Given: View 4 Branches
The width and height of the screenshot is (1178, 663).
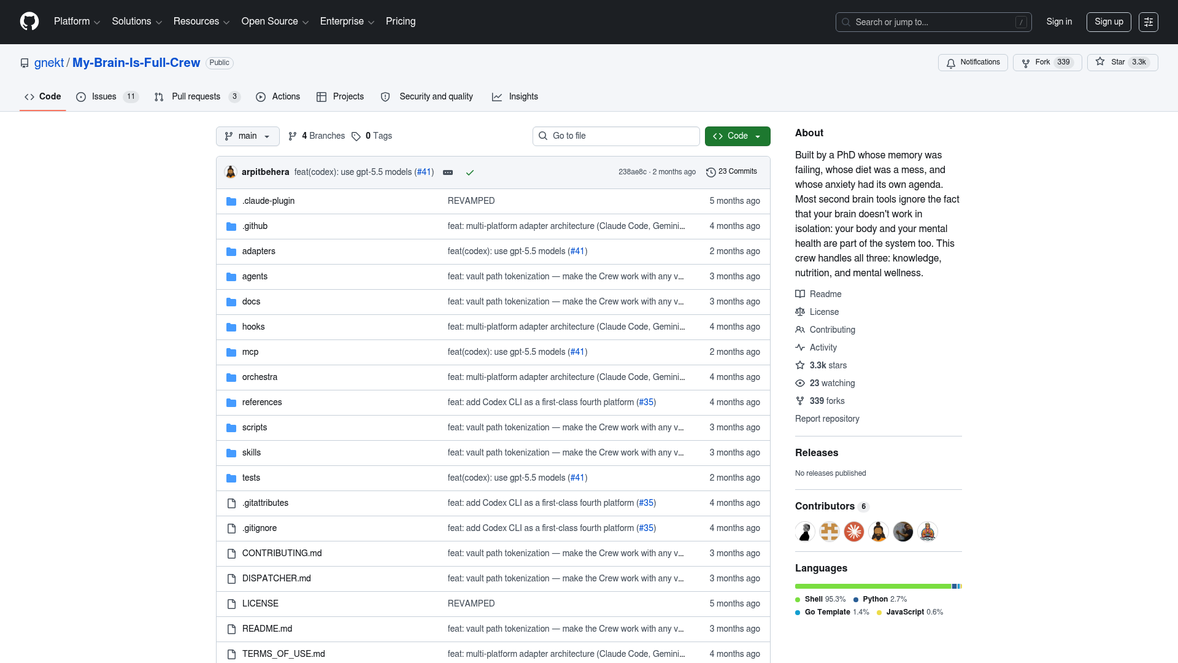Looking at the screenshot, I should click(x=317, y=136).
